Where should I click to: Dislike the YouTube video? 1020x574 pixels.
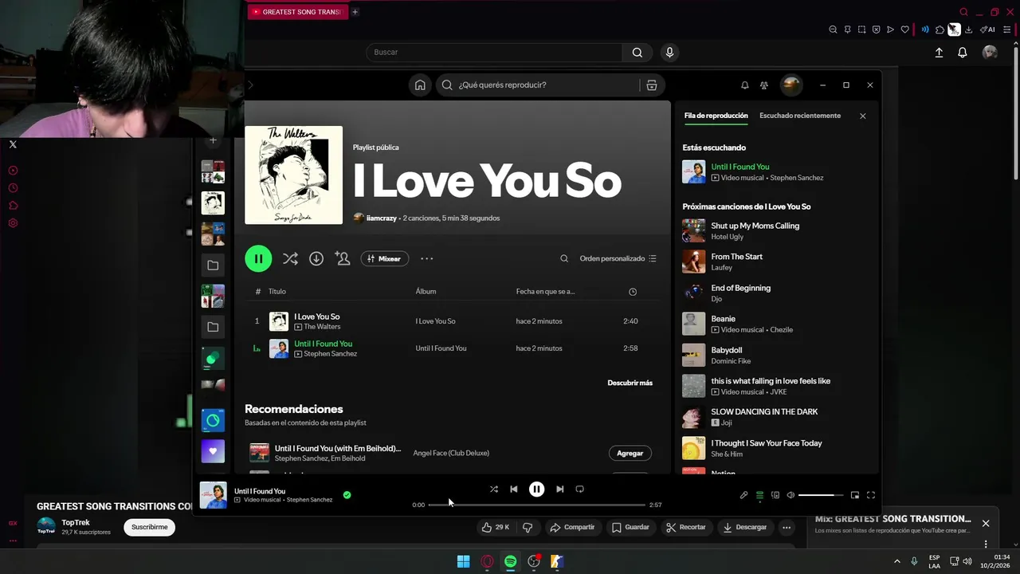[x=527, y=527]
